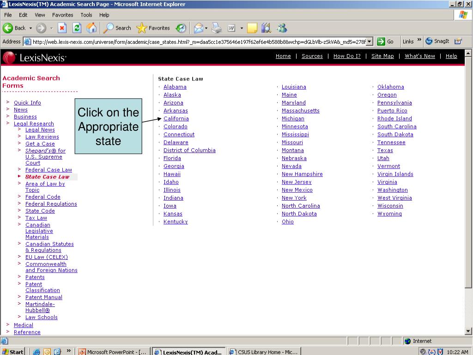Go to the browser Home icon

91,28
